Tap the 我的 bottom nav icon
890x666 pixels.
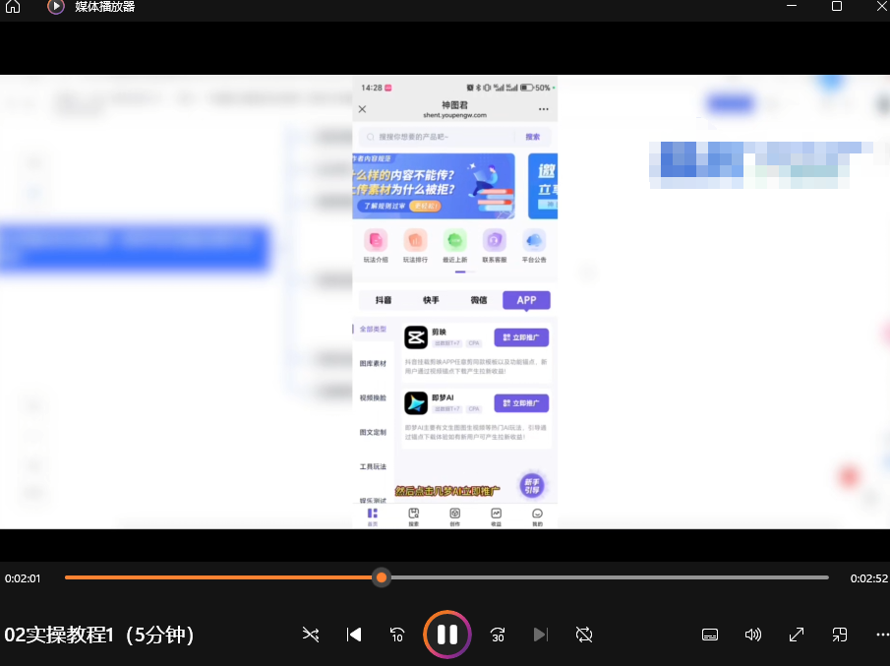(x=537, y=516)
